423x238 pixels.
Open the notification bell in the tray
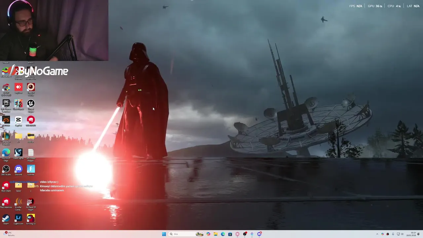point(419,234)
